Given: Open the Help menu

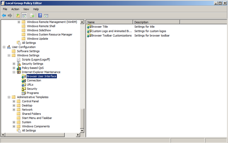Looking at the screenshot, I should (36, 9).
